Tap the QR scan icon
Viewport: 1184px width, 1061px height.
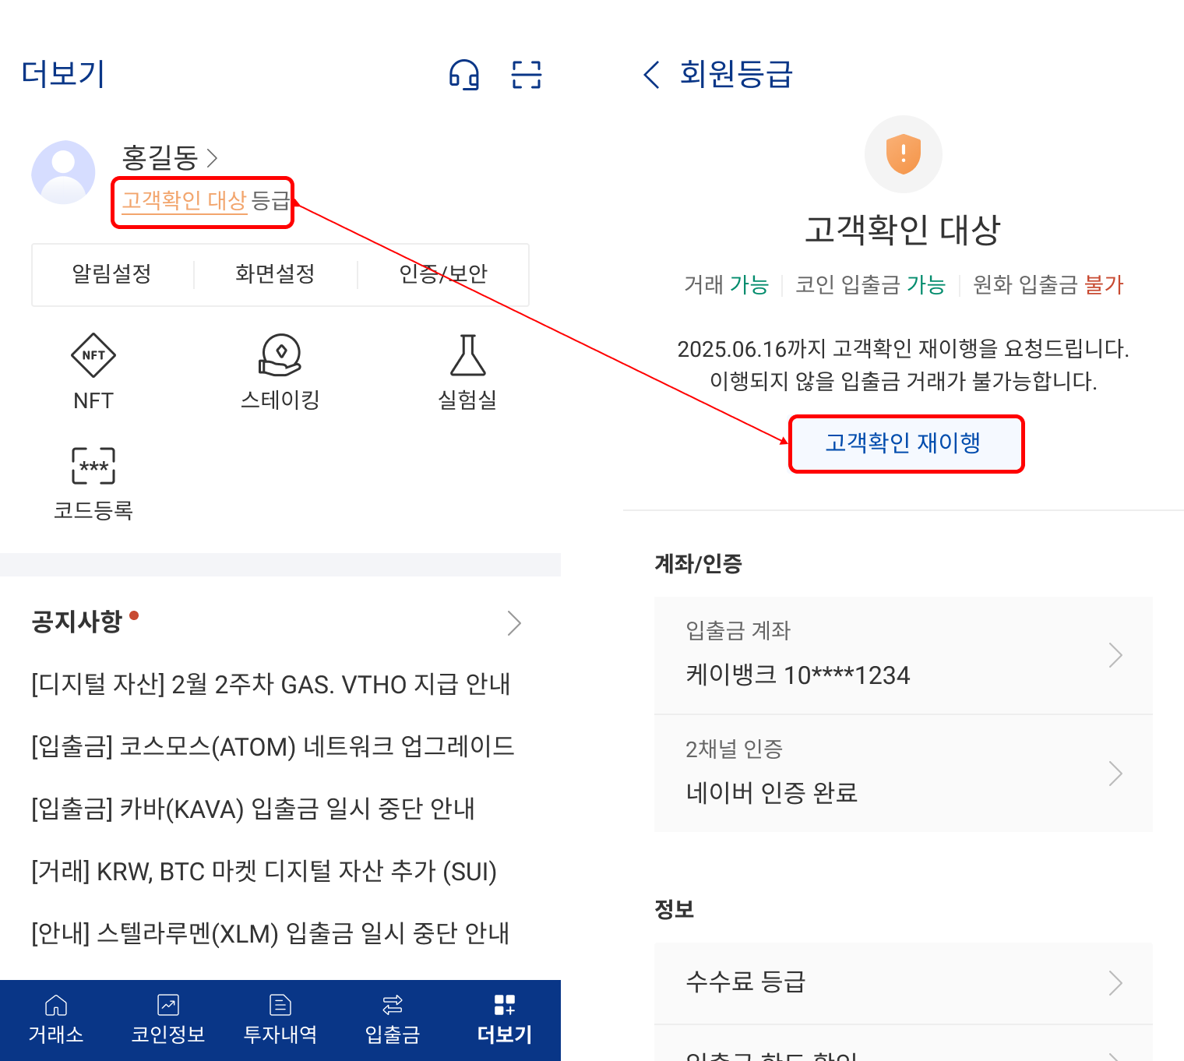[527, 75]
